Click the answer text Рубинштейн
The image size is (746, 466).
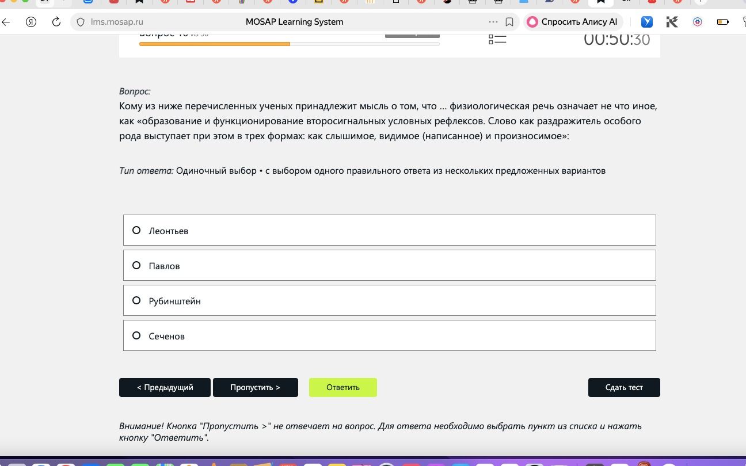pos(174,301)
